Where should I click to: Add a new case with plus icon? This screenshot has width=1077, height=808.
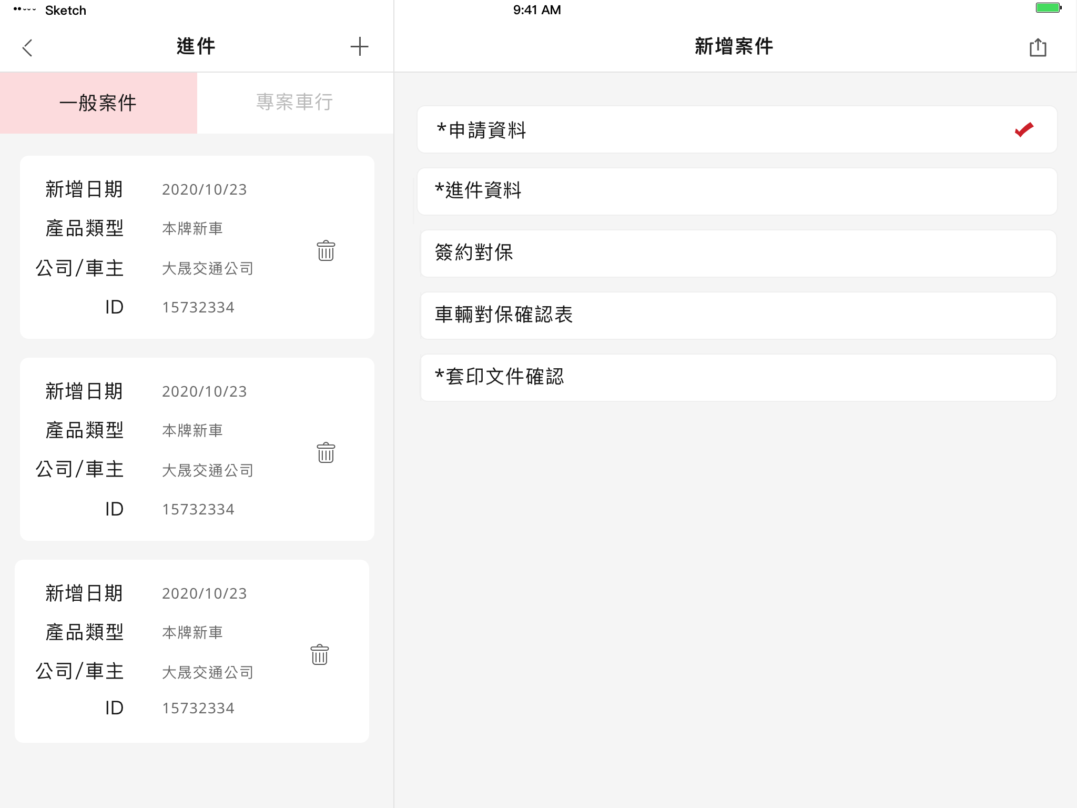click(x=359, y=46)
